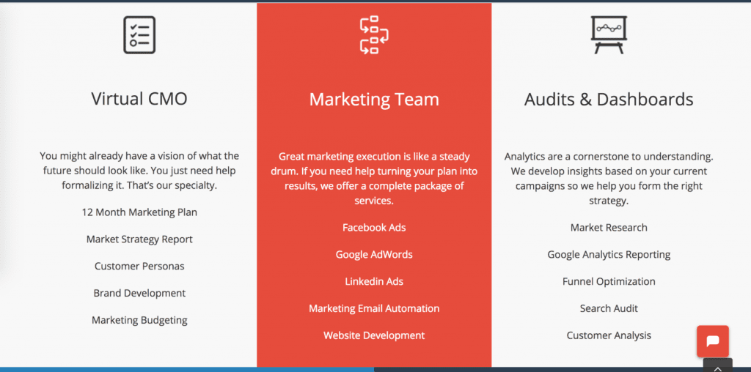The height and width of the screenshot is (372, 751).
Task: Click the scroll-to-top chevron button
Action: click(717, 368)
